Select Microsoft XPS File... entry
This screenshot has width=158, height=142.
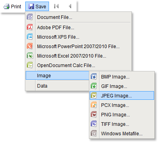(x=79, y=37)
